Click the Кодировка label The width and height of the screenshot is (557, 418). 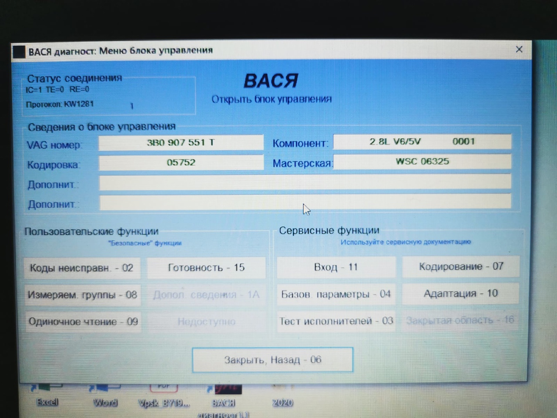pyautogui.click(x=54, y=165)
